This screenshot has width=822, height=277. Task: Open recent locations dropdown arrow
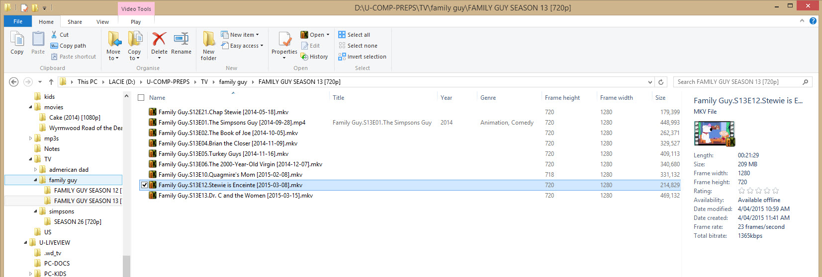(x=40, y=82)
